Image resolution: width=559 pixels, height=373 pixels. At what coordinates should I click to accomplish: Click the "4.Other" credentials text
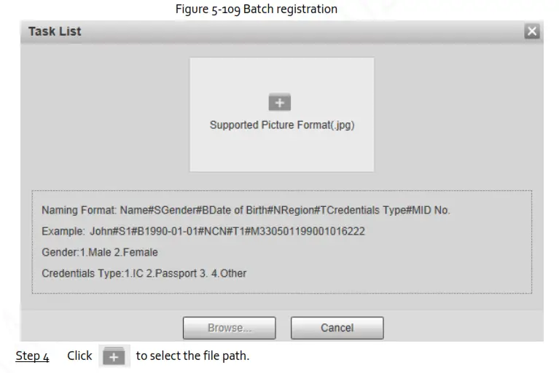point(228,273)
